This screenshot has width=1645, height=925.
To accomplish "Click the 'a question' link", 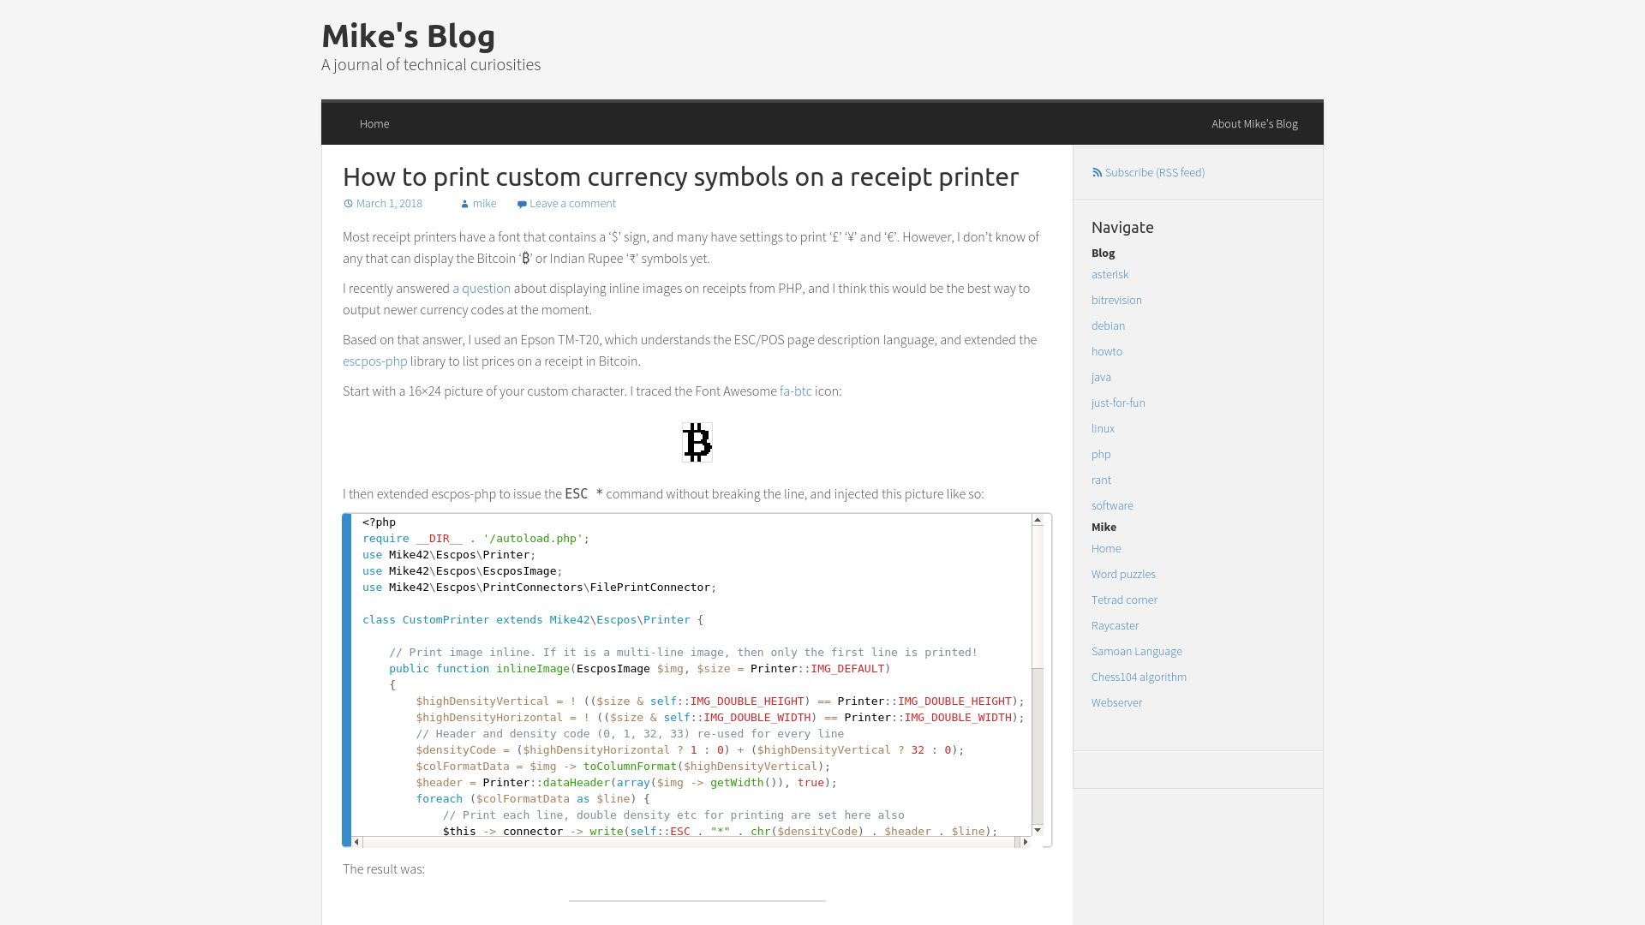I will point(482,289).
